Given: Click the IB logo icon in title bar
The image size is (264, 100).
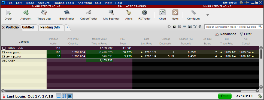Looking at the screenshot, I should [x=3, y=3].
